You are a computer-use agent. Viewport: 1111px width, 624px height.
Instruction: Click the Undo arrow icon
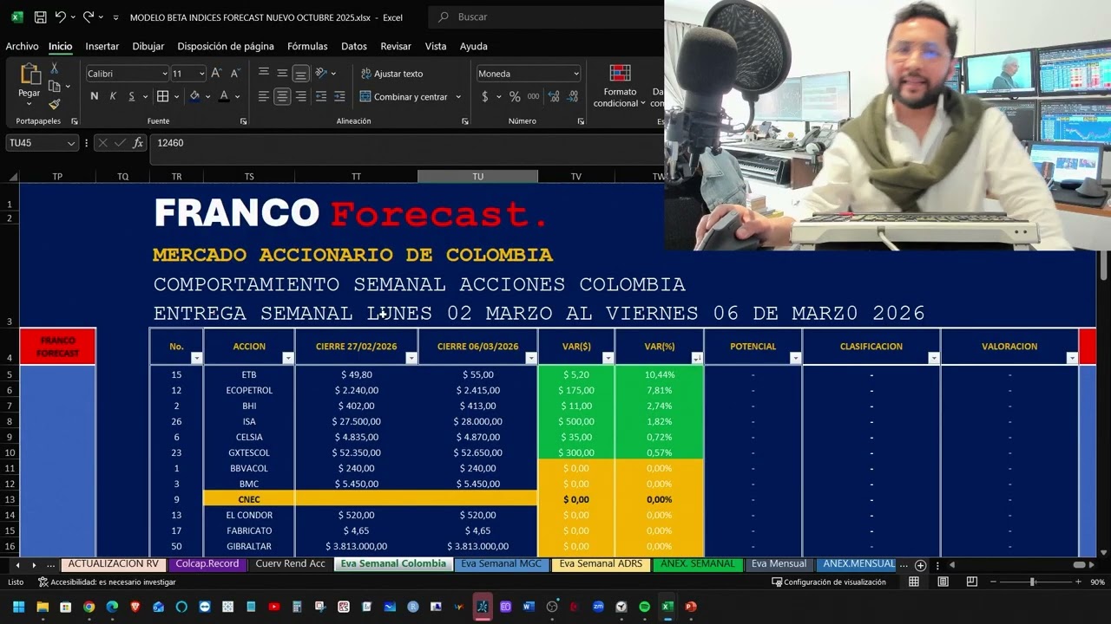[60, 16]
